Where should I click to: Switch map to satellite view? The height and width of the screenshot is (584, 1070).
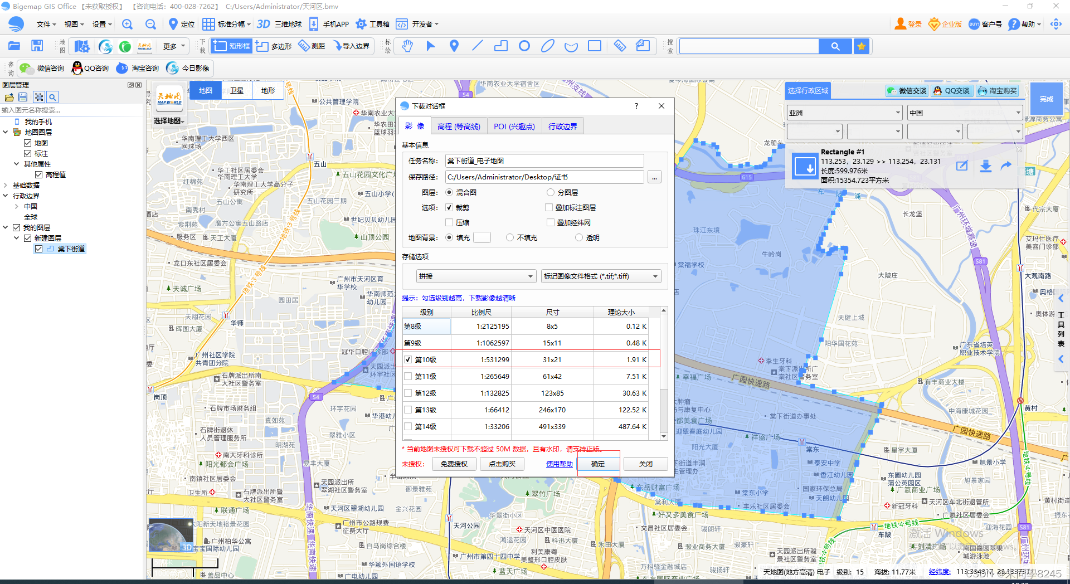(x=237, y=90)
